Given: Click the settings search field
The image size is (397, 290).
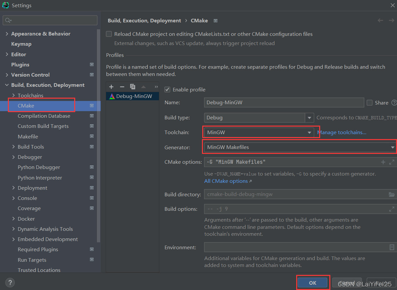Looking at the screenshot, I should tap(50, 20).
